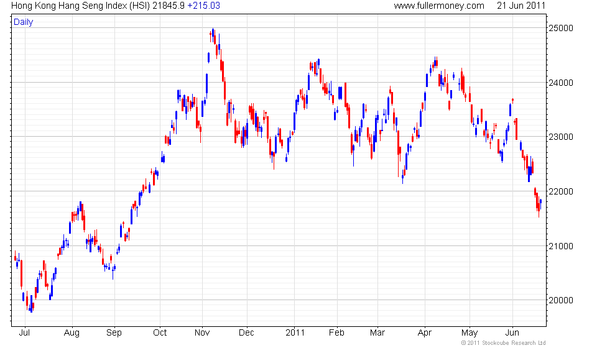Click the Feb month label
This screenshot has width=597, height=348.
tap(336, 333)
